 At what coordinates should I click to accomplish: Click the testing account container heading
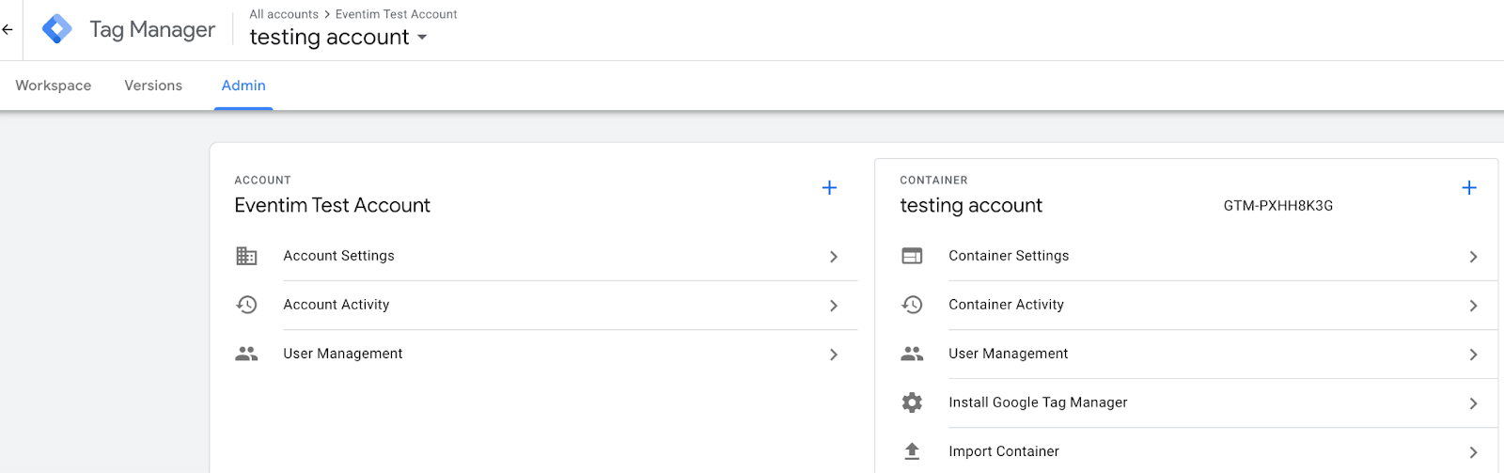[971, 206]
